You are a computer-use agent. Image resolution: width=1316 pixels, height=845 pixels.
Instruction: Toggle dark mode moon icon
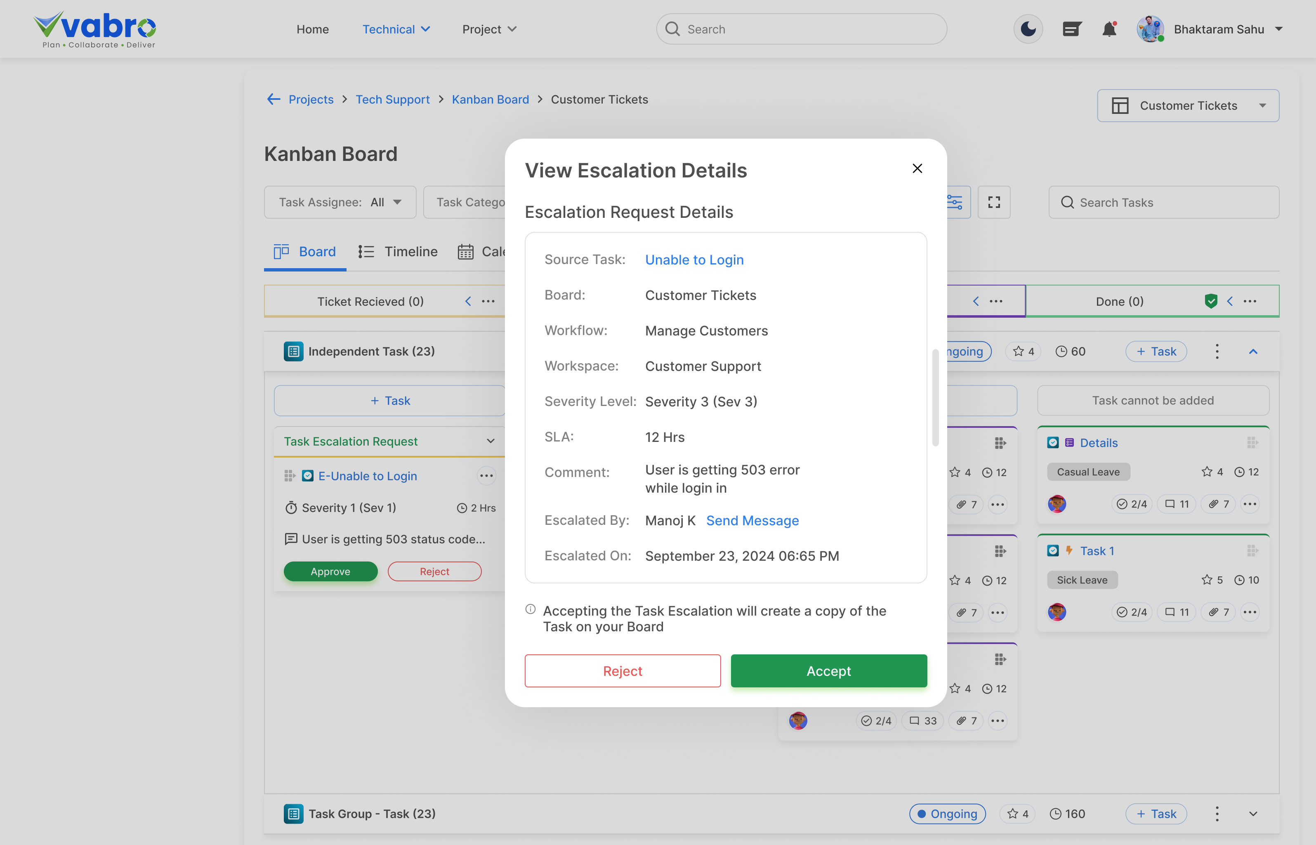click(1028, 29)
